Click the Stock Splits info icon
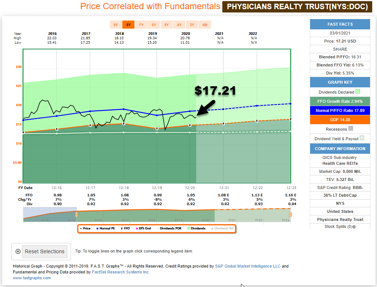 (354, 227)
